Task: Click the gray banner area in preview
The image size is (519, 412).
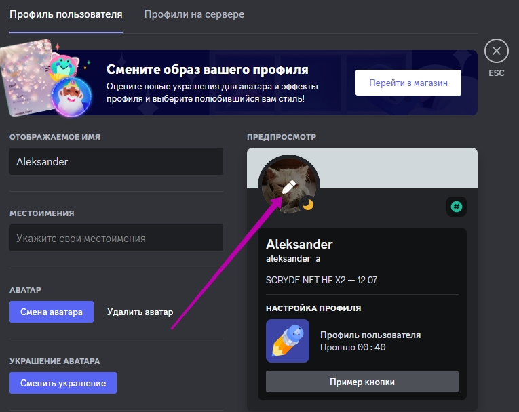Action: coord(393,167)
